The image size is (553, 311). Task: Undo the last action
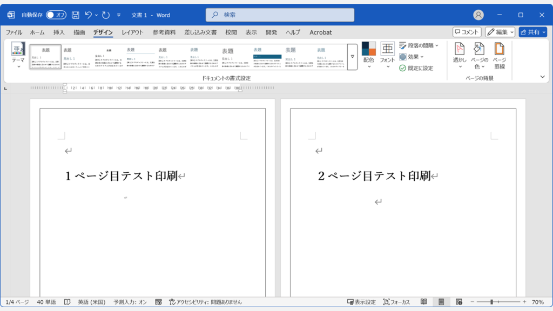tap(88, 15)
